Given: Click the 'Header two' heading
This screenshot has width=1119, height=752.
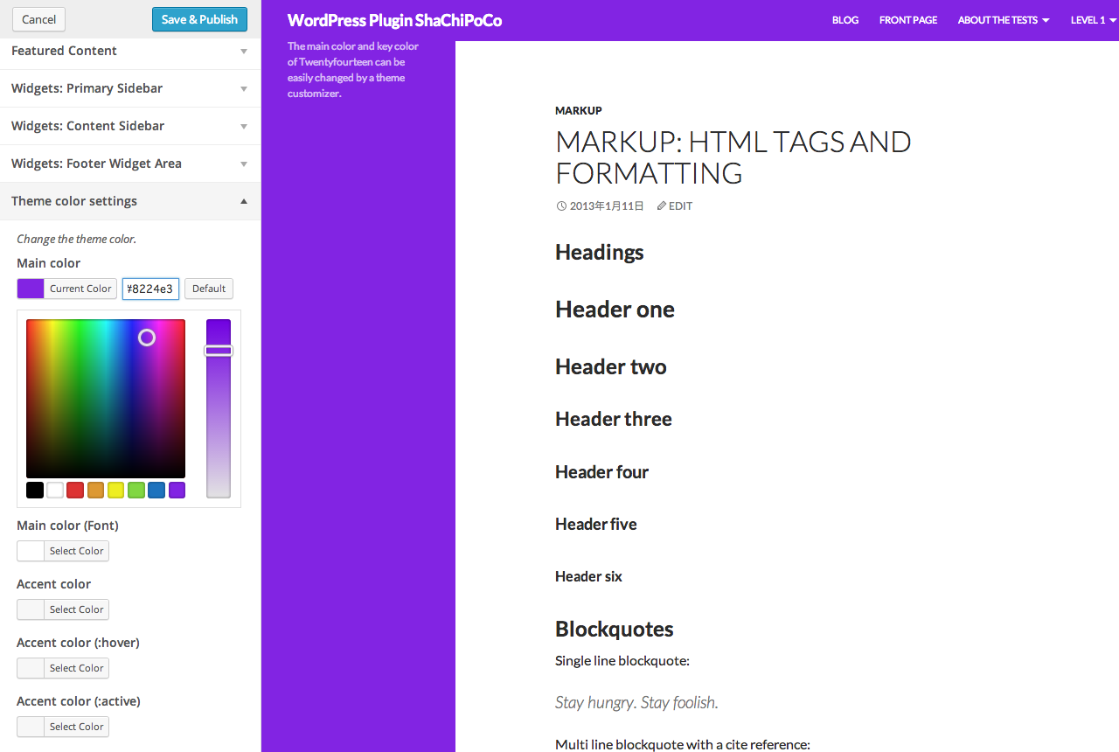Looking at the screenshot, I should (x=611, y=367).
